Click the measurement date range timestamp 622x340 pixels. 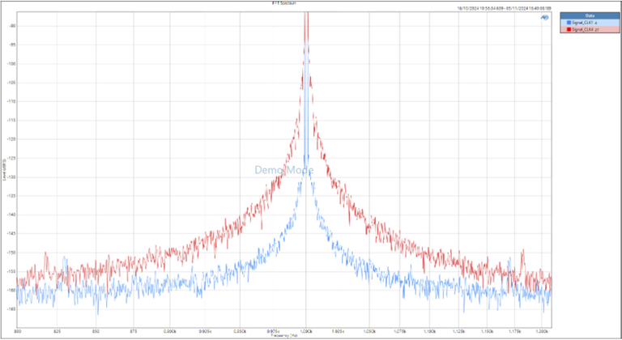(504, 8)
